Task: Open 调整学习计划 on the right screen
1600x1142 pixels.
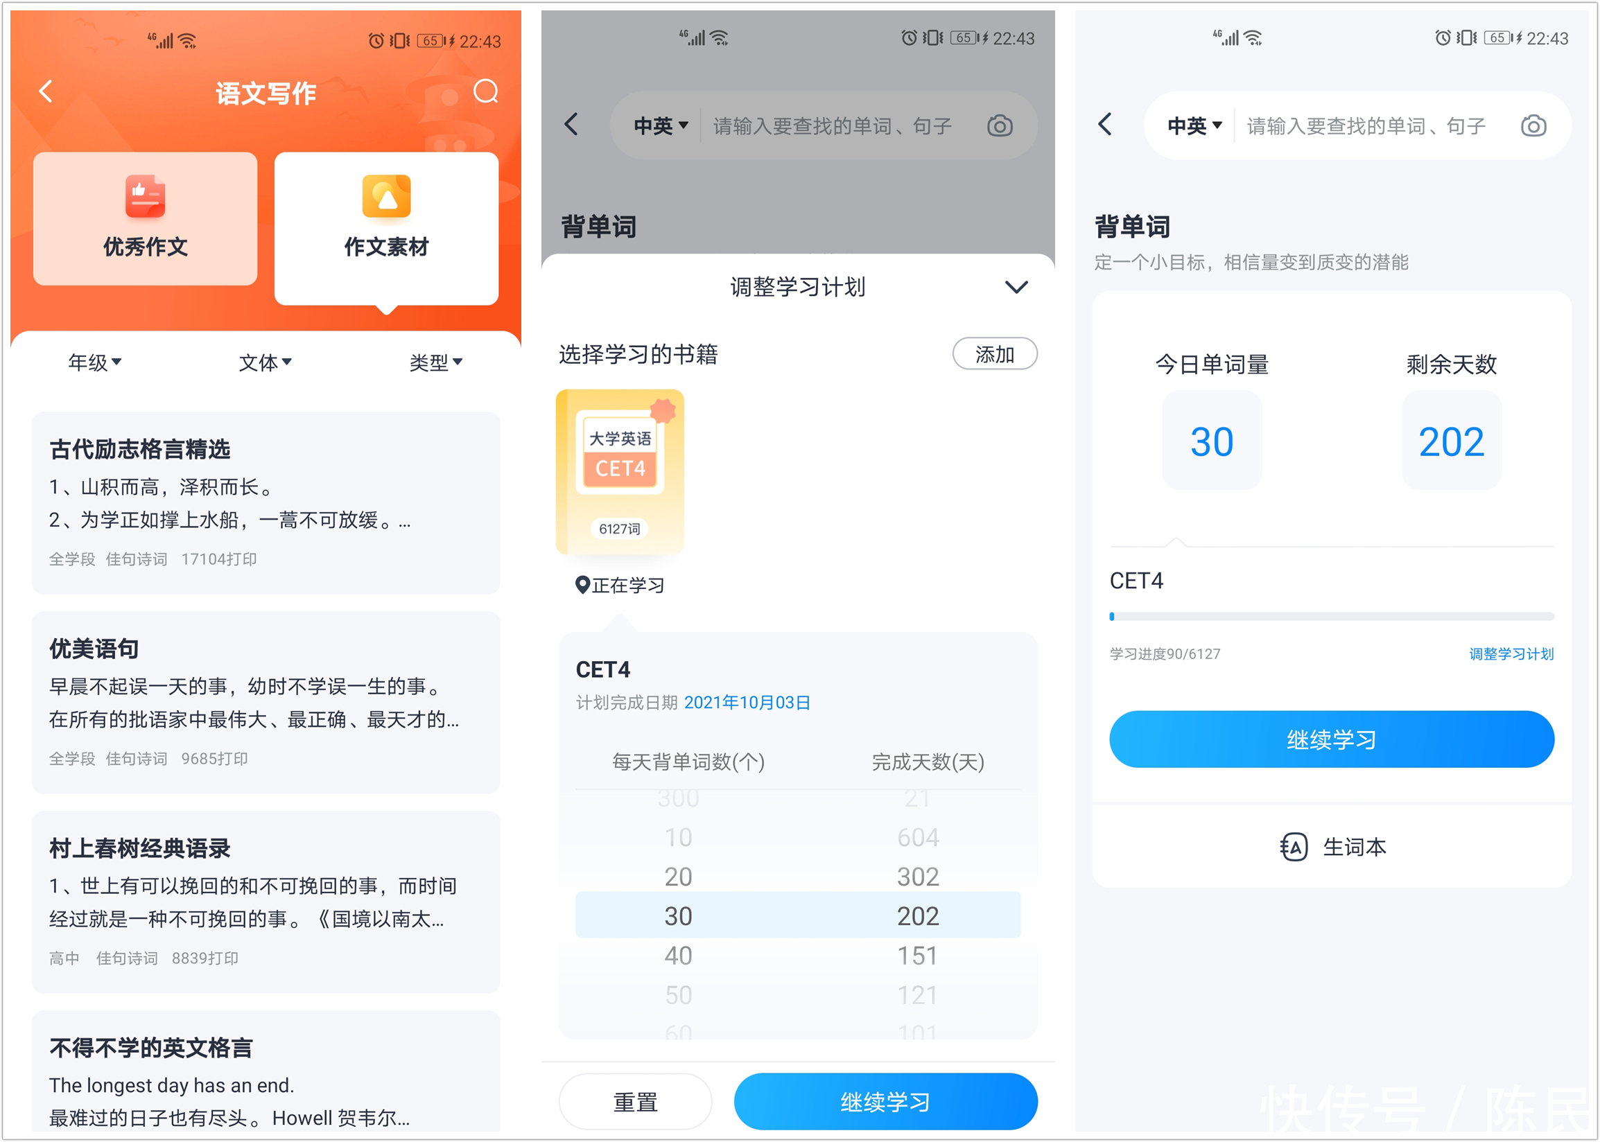Action: click(x=1511, y=654)
